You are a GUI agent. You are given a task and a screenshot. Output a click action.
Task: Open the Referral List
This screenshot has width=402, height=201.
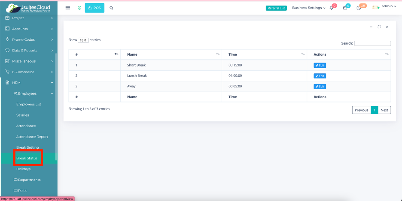(276, 8)
